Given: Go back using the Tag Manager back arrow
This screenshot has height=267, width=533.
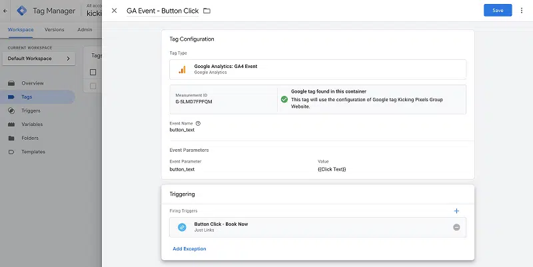Looking at the screenshot, I should tap(5, 11).
